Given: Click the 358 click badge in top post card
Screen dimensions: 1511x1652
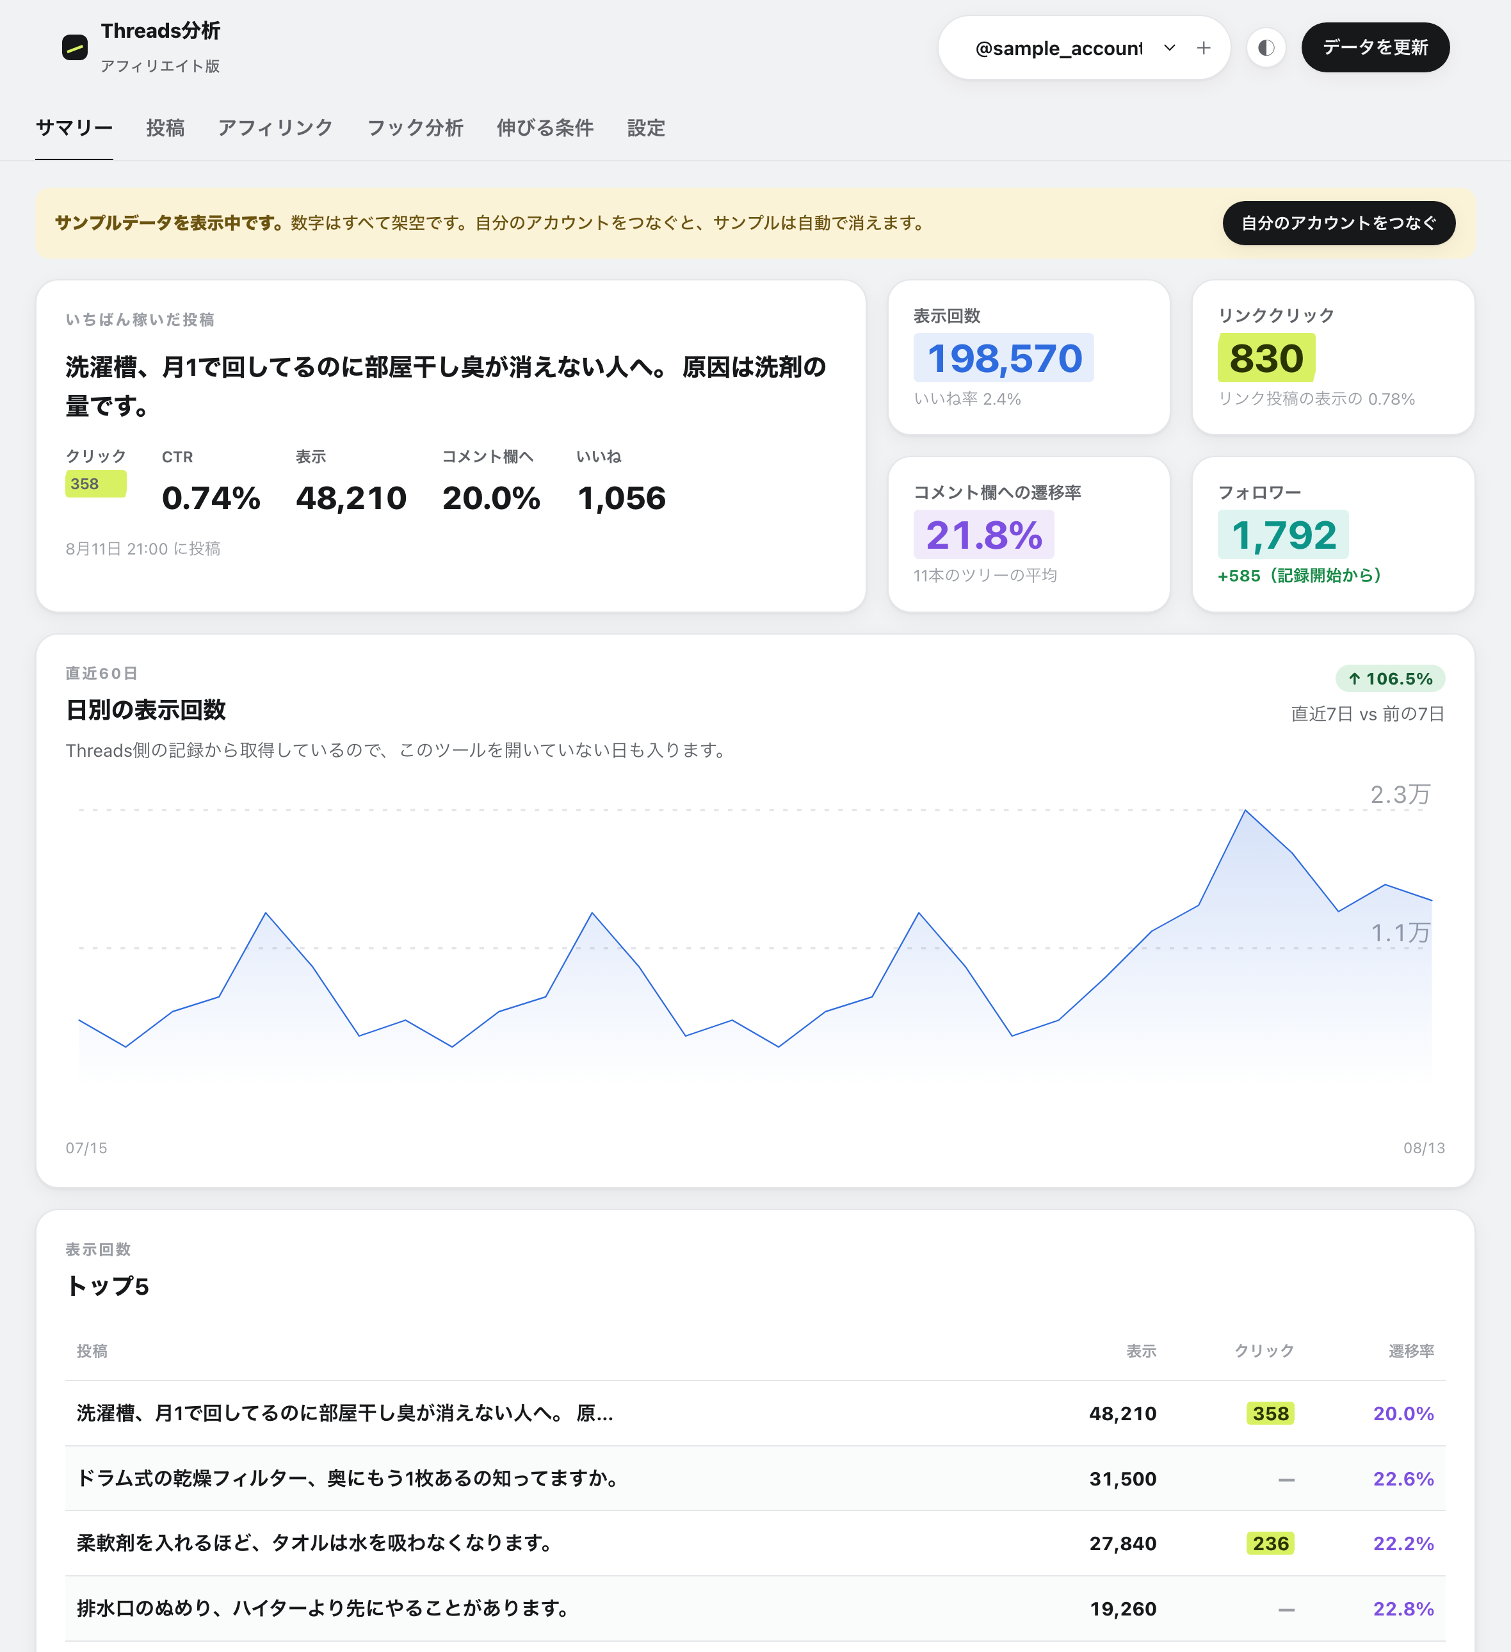Looking at the screenshot, I should tap(96, 483).
